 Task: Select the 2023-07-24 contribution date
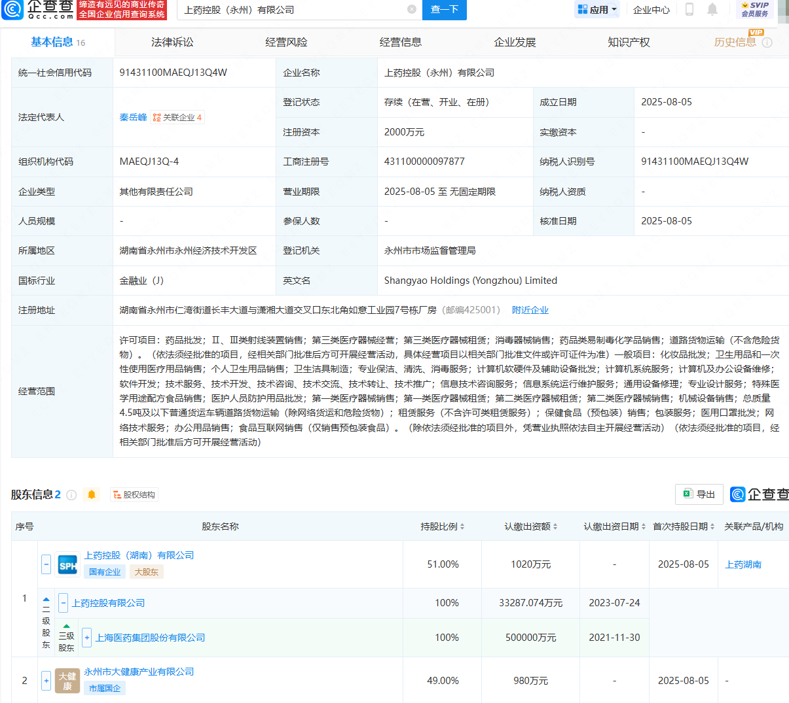click(x=614, y=603)
